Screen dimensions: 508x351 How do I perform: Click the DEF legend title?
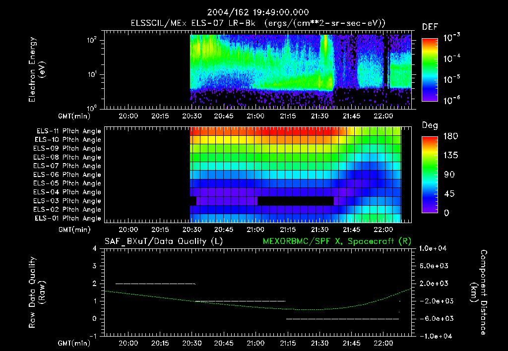pyautogui.click(x=430, y=27)
